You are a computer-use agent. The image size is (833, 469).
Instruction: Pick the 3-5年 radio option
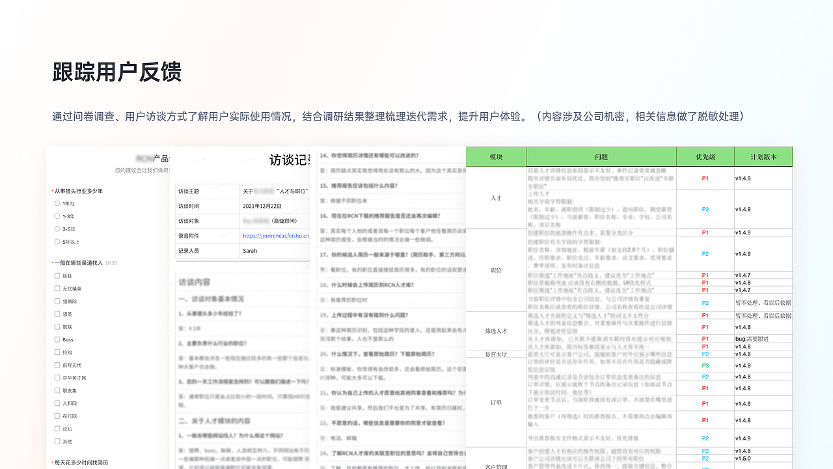click(x=58, y=229)
